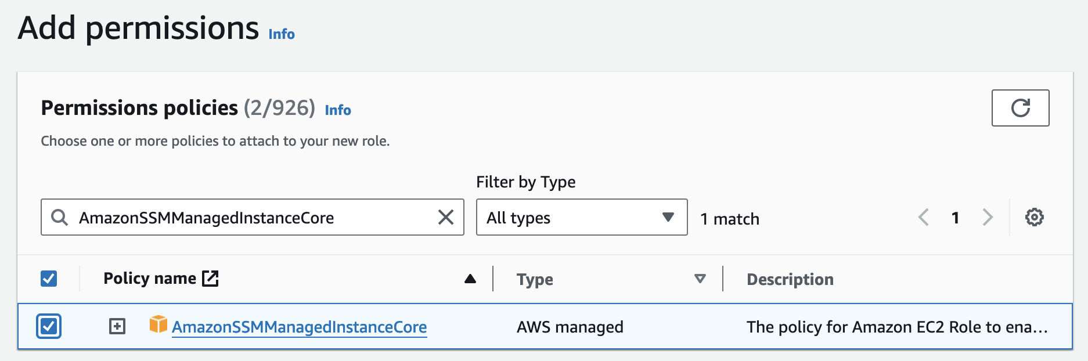This screenshot has height=361, width=1088.
Task: Sort by Policy name ascending arrow
Action: point(470,279)
